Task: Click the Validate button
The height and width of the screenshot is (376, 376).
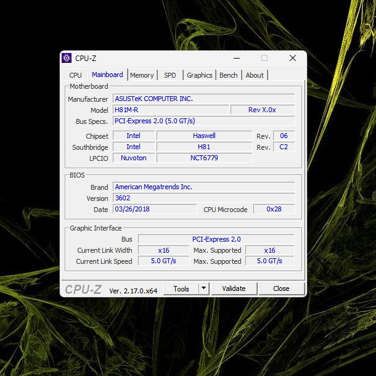Action: click(x=234, y=288)
